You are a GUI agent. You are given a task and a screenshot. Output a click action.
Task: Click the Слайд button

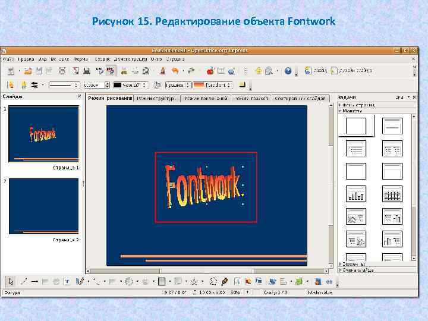click(316, 71)
